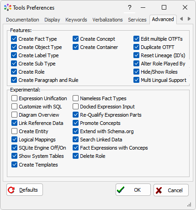Image resolution: width=196 pixels, height=210 pixels.
Task: Grab the resize grip in bottom corner
Action: tap(189, 205)
